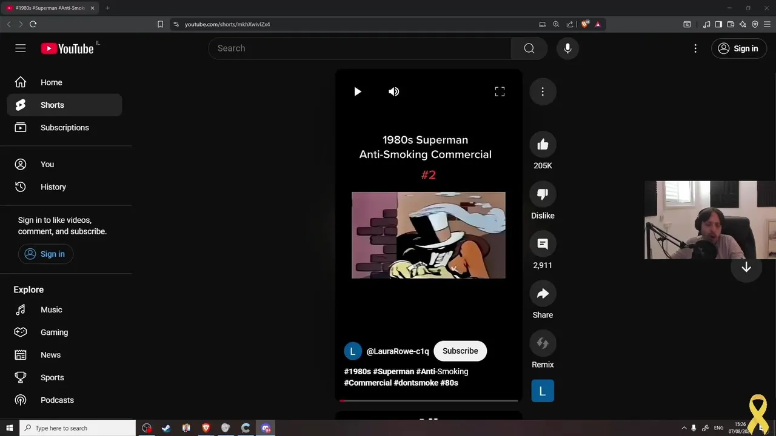Go to the next Short with down arrow
The image size is (776, 436).
pyautogui.click(x=746, y=268)
